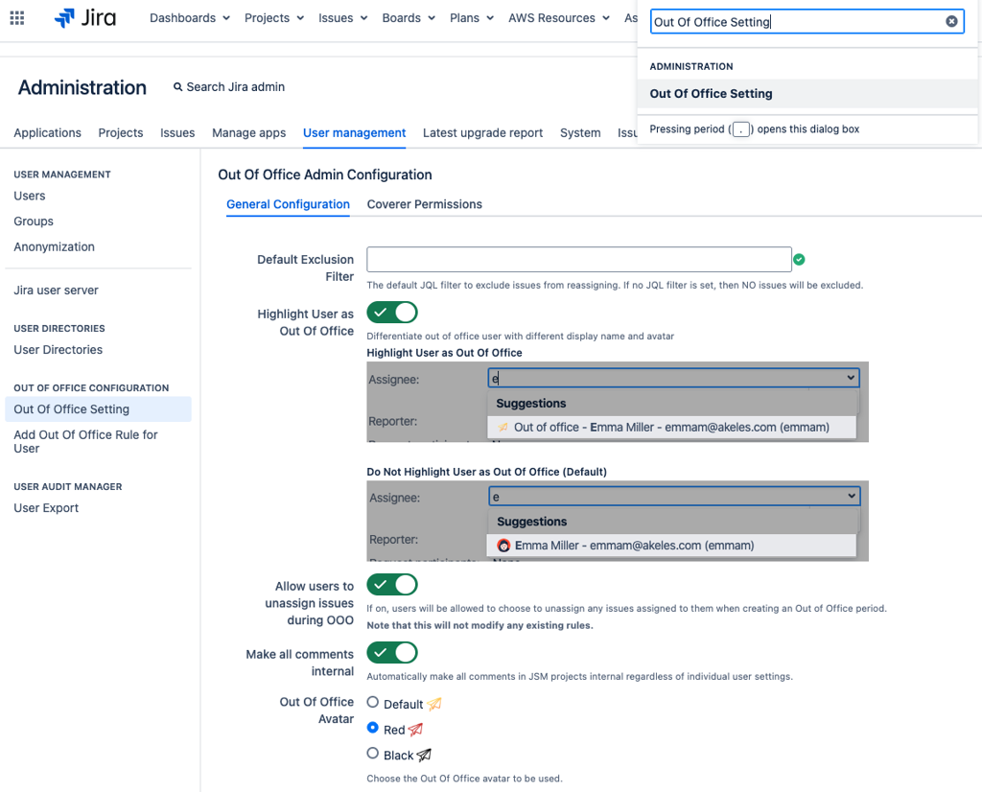Clear the search field with X icon
This screenshot has height=792, width=982.
coord(950,21)
